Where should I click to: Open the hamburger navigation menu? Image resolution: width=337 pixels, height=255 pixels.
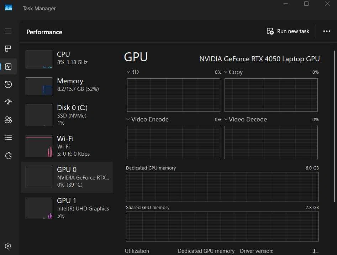click(x=8, y=31)
